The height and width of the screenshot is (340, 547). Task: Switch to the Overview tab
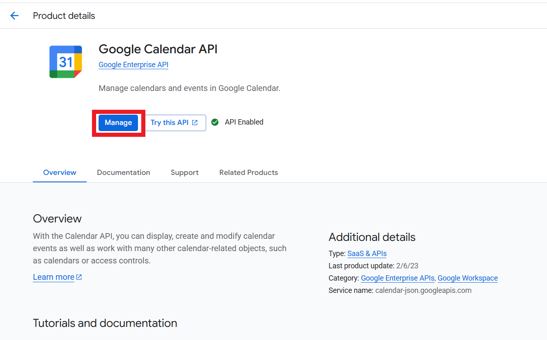pyautogui.click(x=60, y=172)
